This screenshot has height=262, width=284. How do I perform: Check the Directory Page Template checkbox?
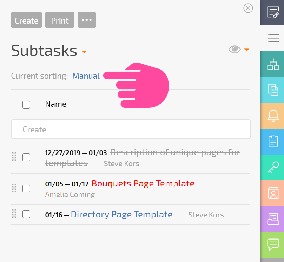26,214
